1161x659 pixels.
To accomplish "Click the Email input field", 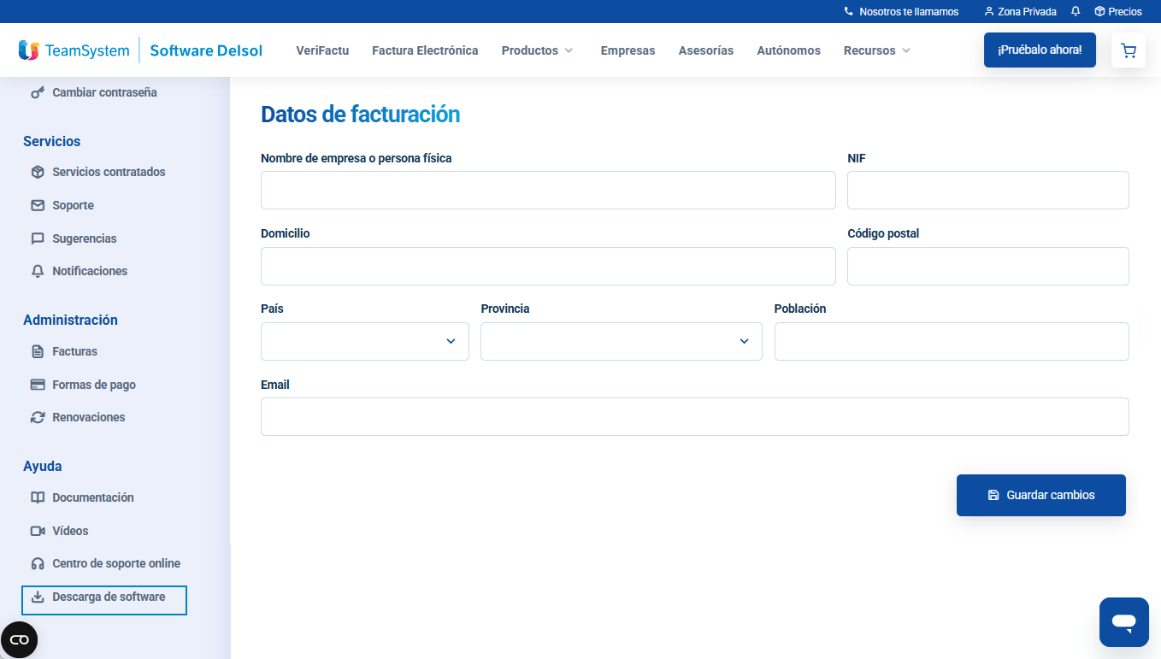I will (x=695, y=416).
